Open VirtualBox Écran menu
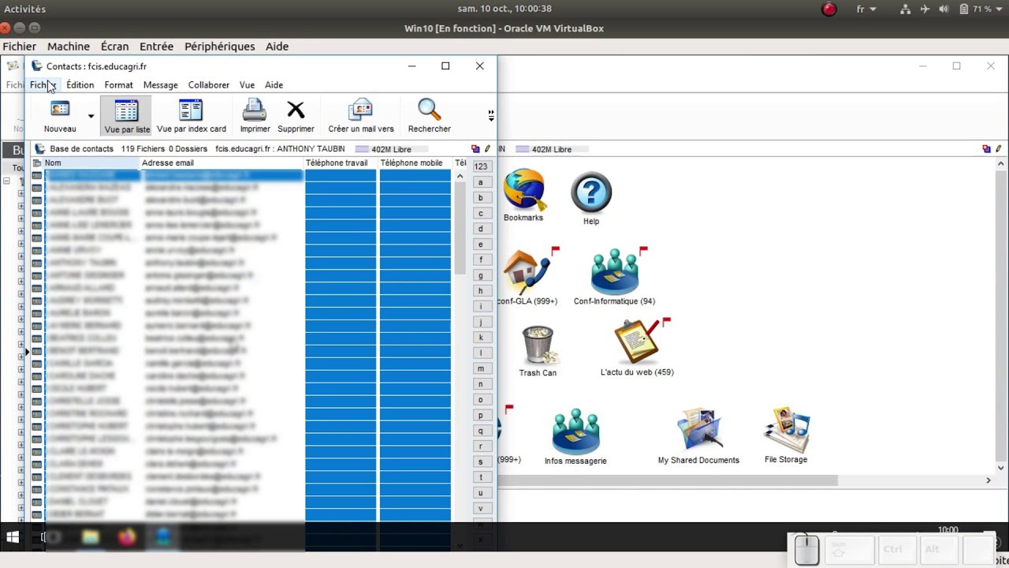This screenshot has width=1009, height=568. 114,47
